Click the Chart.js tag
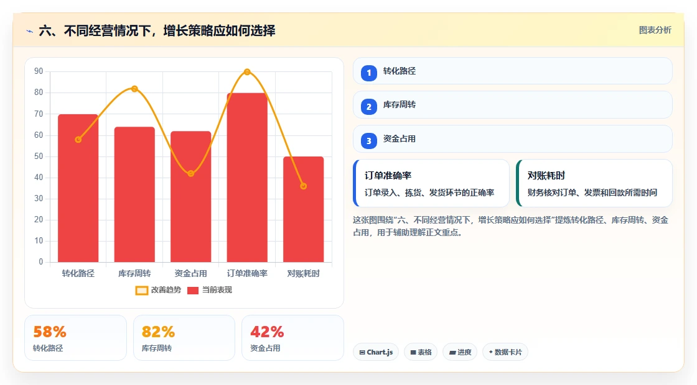Screen dimensions: 697x385 tap(376, 352)
